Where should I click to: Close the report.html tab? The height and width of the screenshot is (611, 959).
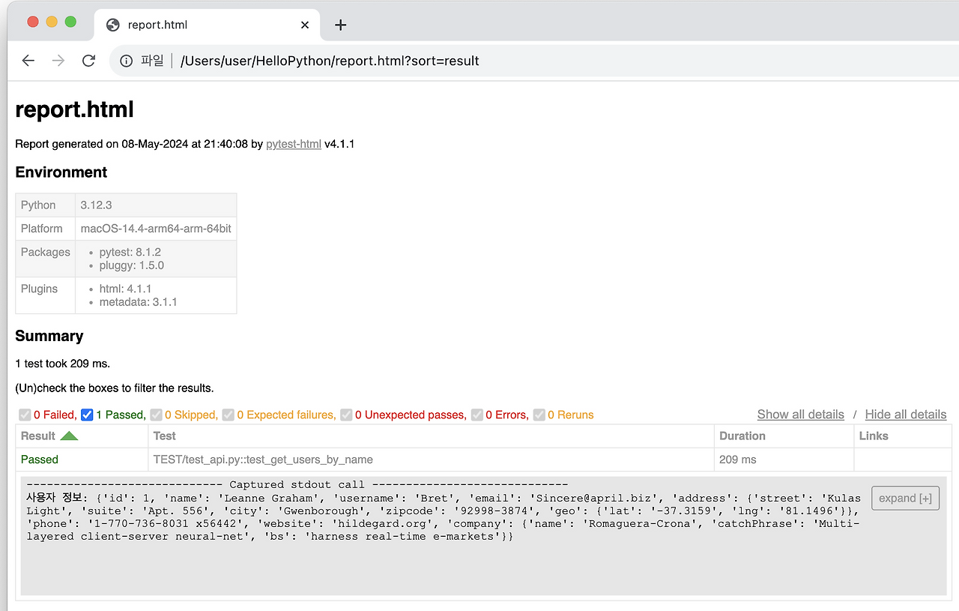point(305,25)
